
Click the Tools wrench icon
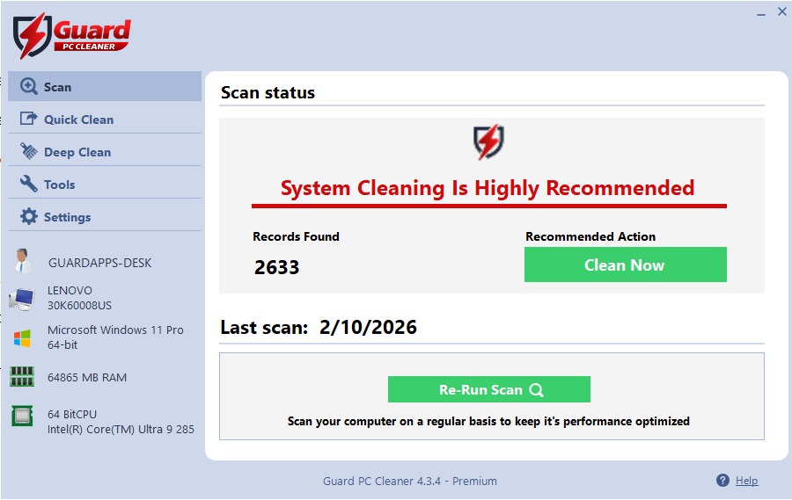29,185
